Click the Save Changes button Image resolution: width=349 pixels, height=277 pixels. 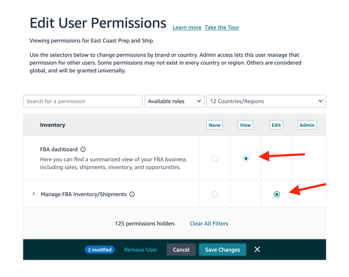pos(222,249)
